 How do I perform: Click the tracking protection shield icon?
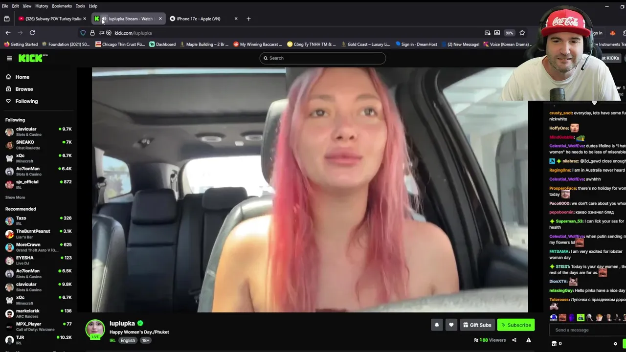pos(83,33)
